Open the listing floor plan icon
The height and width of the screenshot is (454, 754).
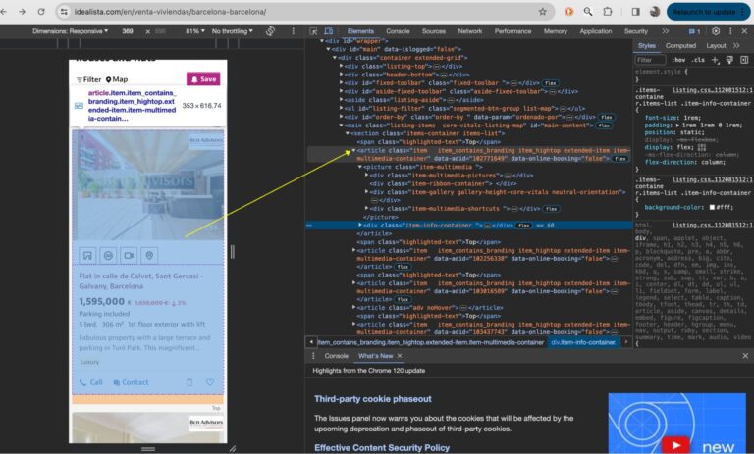tap(87, 256)
